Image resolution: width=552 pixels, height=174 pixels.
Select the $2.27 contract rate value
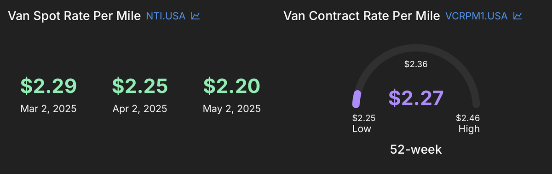416,98
